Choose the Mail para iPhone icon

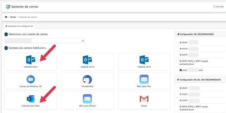coord(87,99)
